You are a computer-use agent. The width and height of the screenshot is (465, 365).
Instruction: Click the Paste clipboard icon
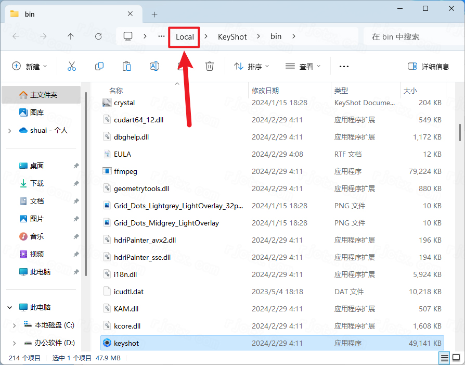pyautogui.click(x=126, y=66)
